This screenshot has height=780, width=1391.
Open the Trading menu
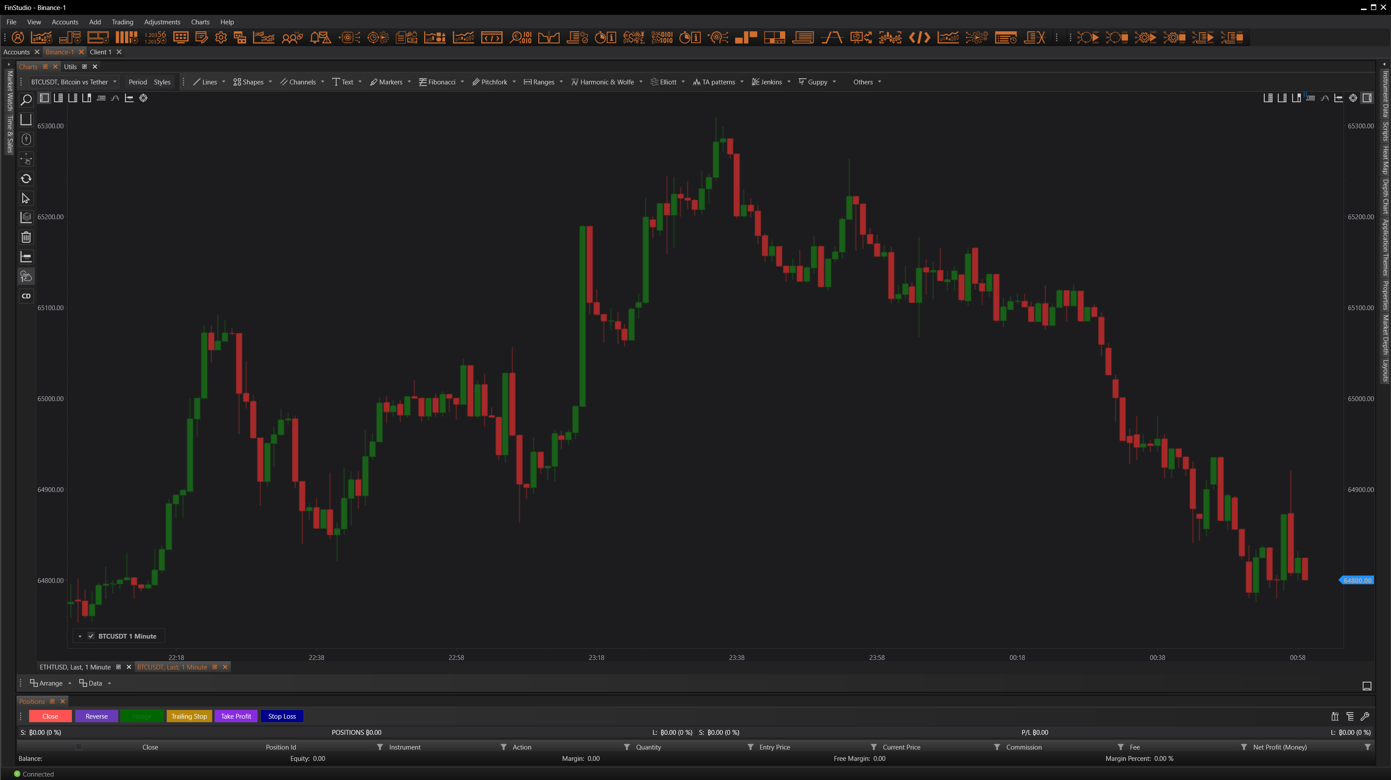[x=122, y=22]
